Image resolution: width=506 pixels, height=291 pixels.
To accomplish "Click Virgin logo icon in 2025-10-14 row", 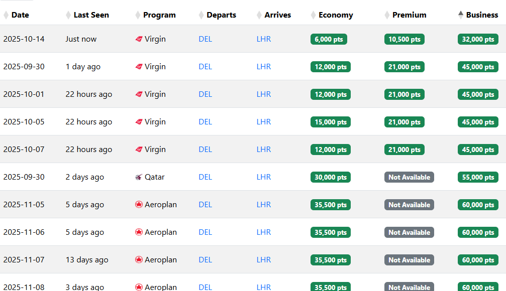I will coord(139,39).
